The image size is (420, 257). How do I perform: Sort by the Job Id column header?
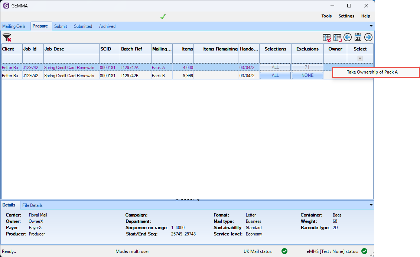click(33, 49)
